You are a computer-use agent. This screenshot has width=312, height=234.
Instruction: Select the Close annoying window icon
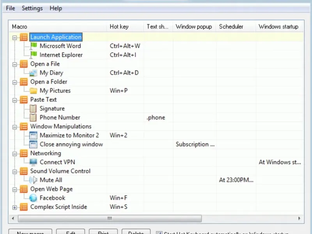pyautogui.click(x=33, y=144)
